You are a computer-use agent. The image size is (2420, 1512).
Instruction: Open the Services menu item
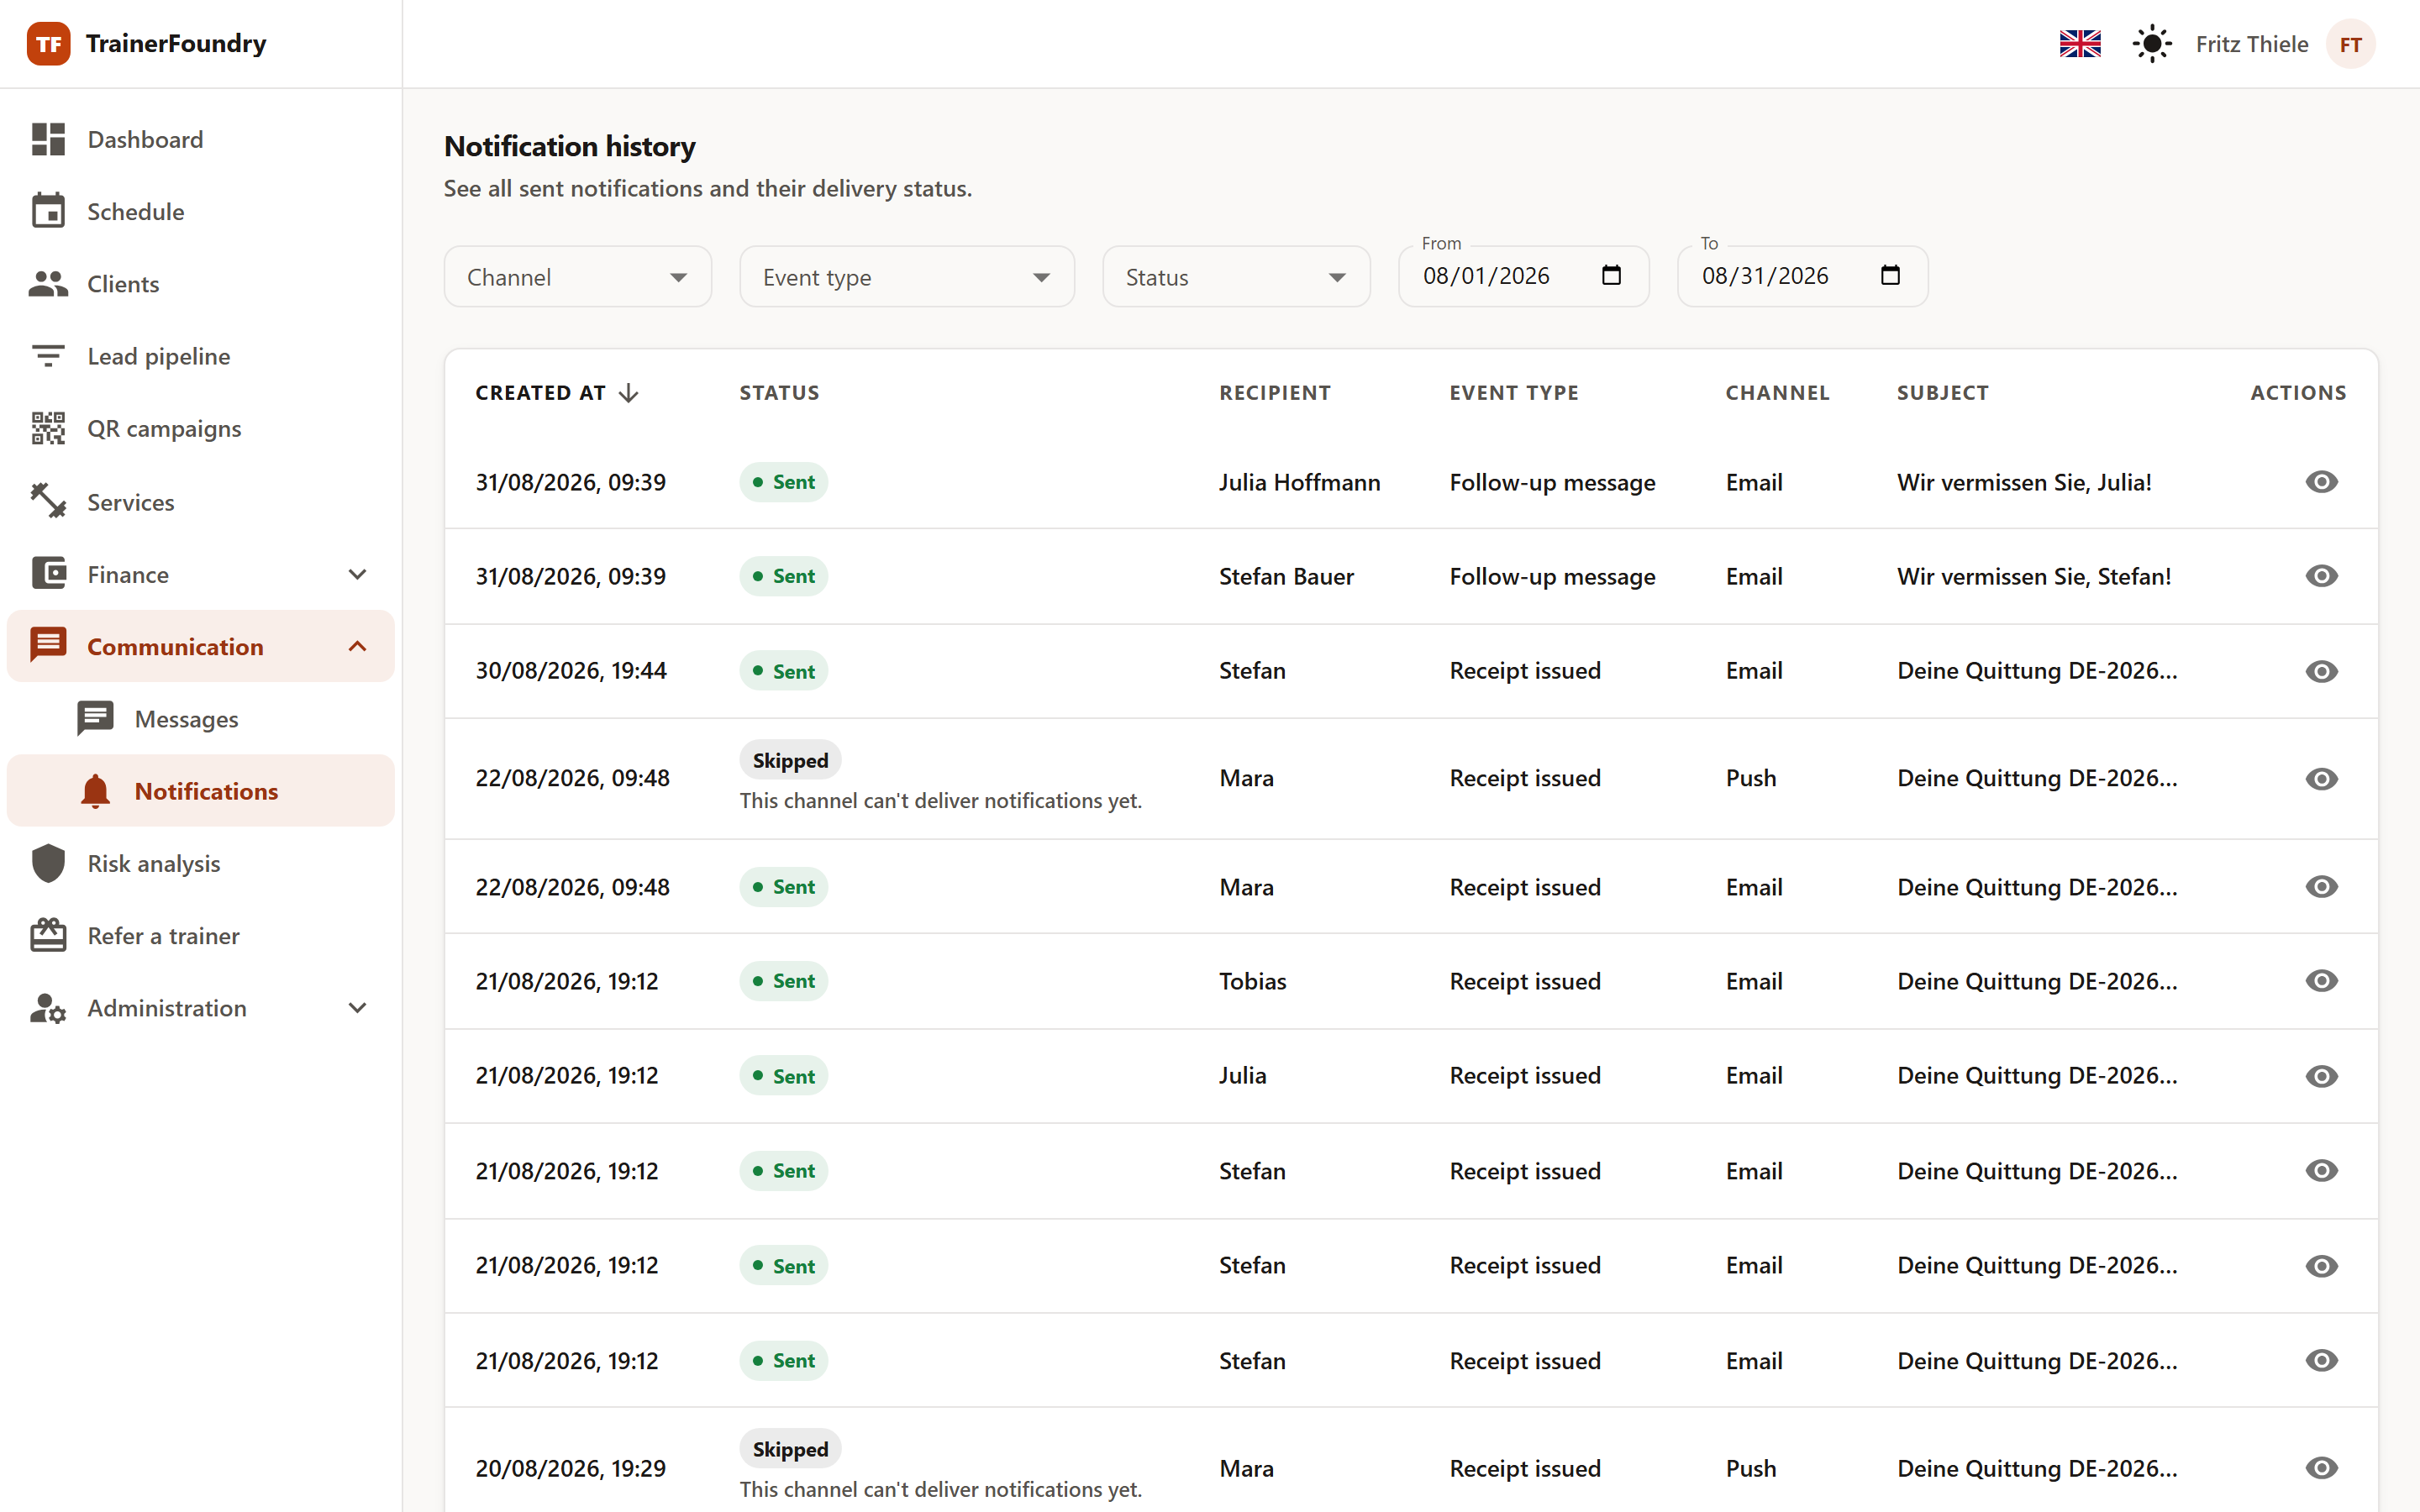[x=200, y=501]
